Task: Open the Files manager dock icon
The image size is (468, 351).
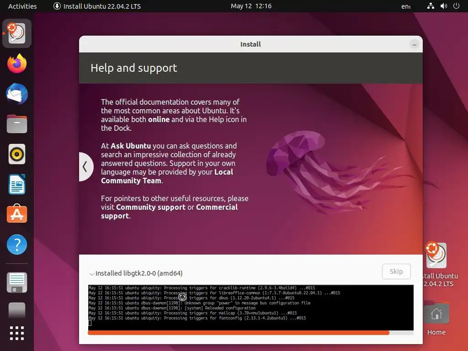Action: (x=17, y=124)
